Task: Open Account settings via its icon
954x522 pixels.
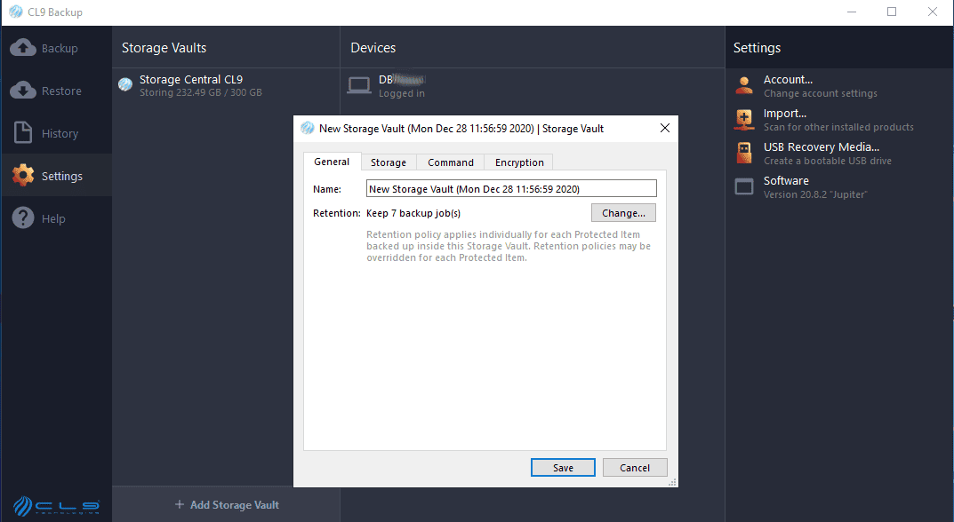Action: click(743, 84)
